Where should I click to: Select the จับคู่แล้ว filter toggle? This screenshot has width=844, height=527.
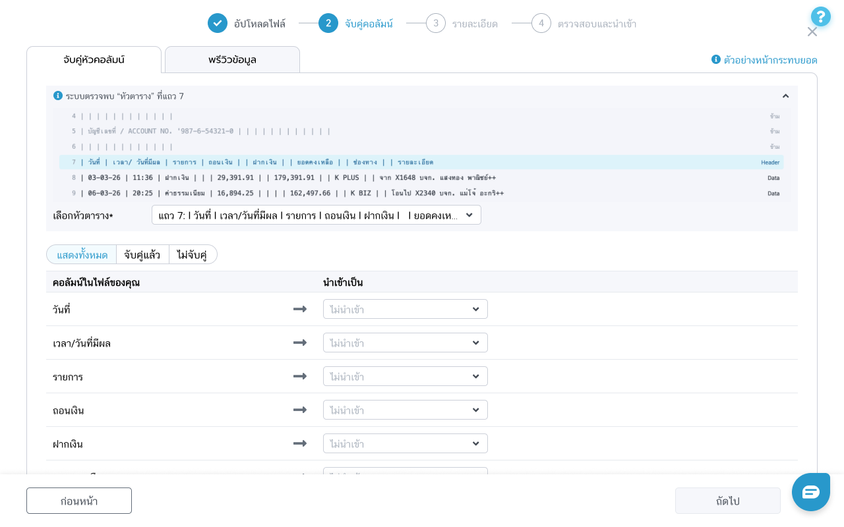click(x=142, y=254)
